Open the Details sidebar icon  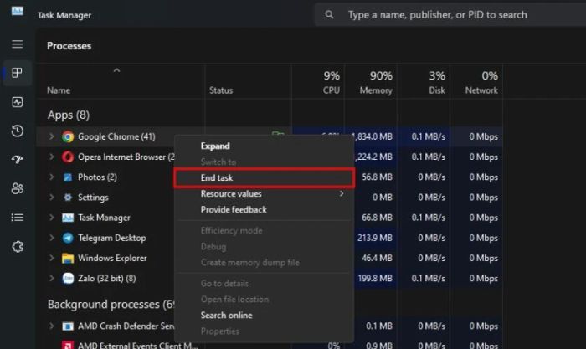tap(18, 217)
